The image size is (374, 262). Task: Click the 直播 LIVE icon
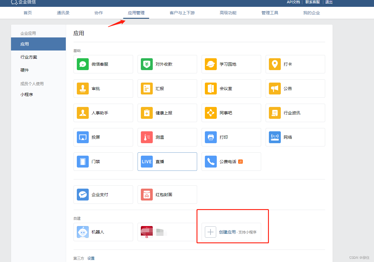(147, 162)
